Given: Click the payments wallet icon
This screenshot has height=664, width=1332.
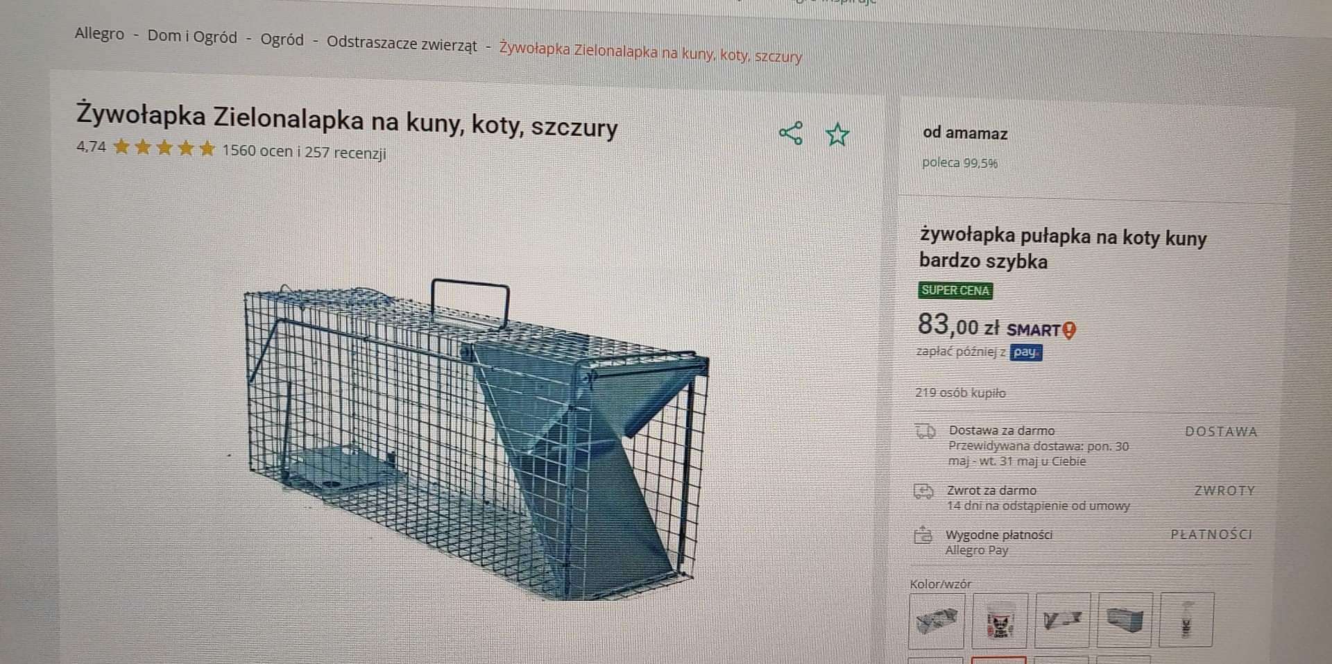Looking at the screenshot, I should (x=922, y=535).
